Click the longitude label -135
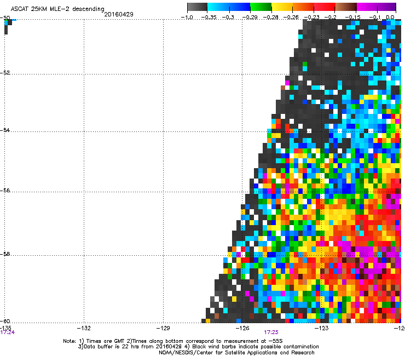Screen dimensions: 405x356 coord(5,328)
